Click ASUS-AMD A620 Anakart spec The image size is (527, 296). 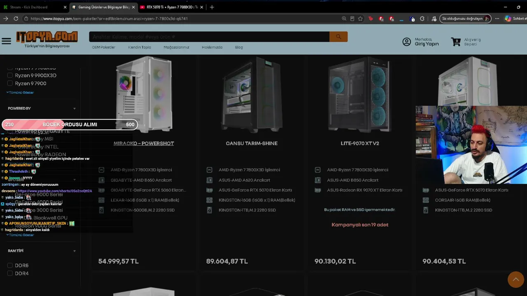pos(245,180)
